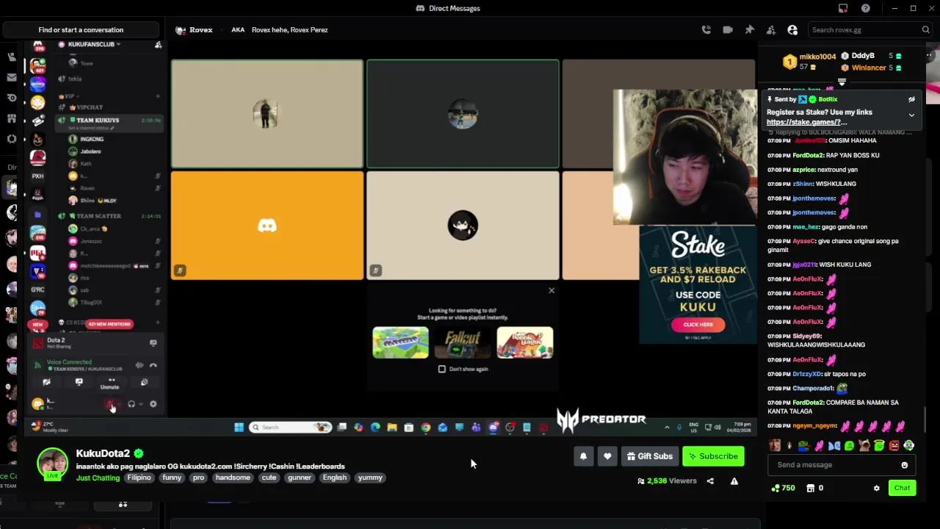Click Find or start a conversation box
Viewport: 940px width, 529px height.
81,30
